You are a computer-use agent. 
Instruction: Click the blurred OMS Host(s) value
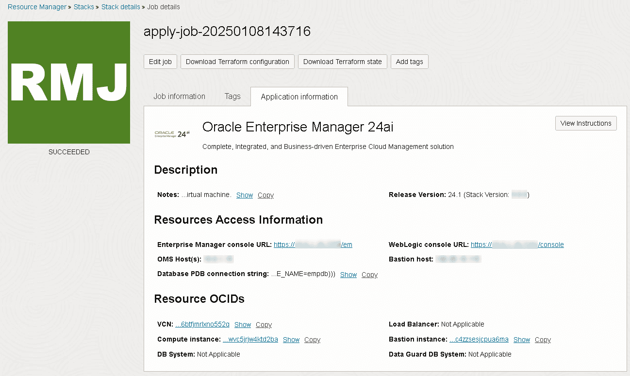[x=218, y=259]
